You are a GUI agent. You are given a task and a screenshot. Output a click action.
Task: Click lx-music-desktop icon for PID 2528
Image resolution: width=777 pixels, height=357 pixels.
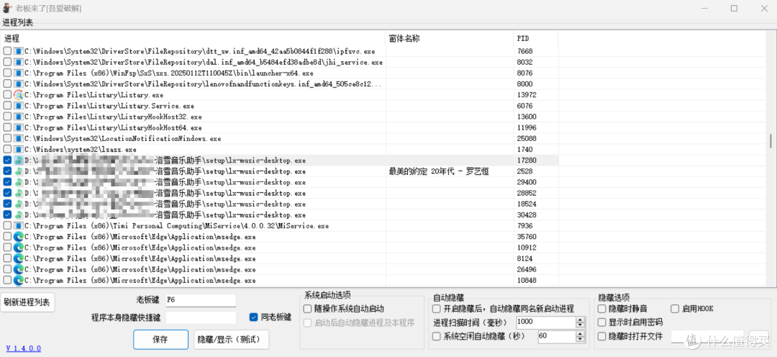[18, 171]
